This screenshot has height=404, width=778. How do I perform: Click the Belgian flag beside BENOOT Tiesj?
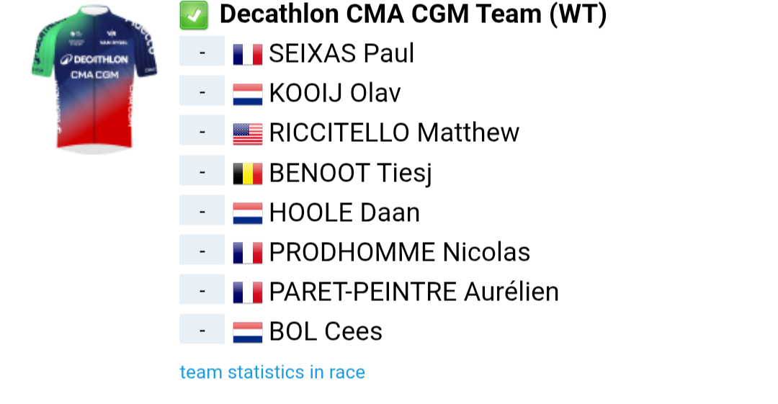tap(248, 174)
